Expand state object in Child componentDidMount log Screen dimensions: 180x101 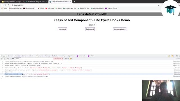coord(28,74)
